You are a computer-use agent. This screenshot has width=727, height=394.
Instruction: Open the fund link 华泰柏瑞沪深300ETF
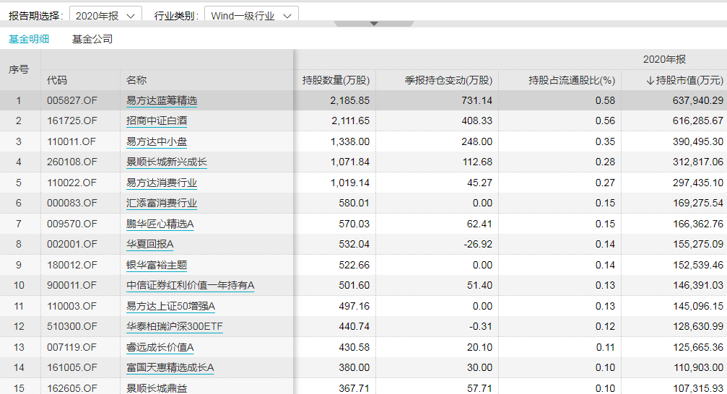tap(174, 327)
